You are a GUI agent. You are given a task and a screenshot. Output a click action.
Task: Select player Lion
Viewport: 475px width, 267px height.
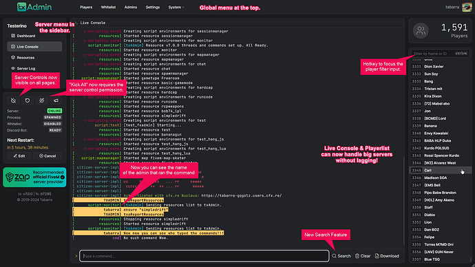440,222
